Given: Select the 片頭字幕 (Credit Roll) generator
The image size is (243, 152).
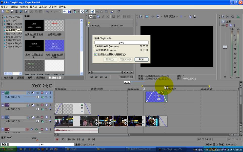Looking at the screenshot, I should 13,30.
